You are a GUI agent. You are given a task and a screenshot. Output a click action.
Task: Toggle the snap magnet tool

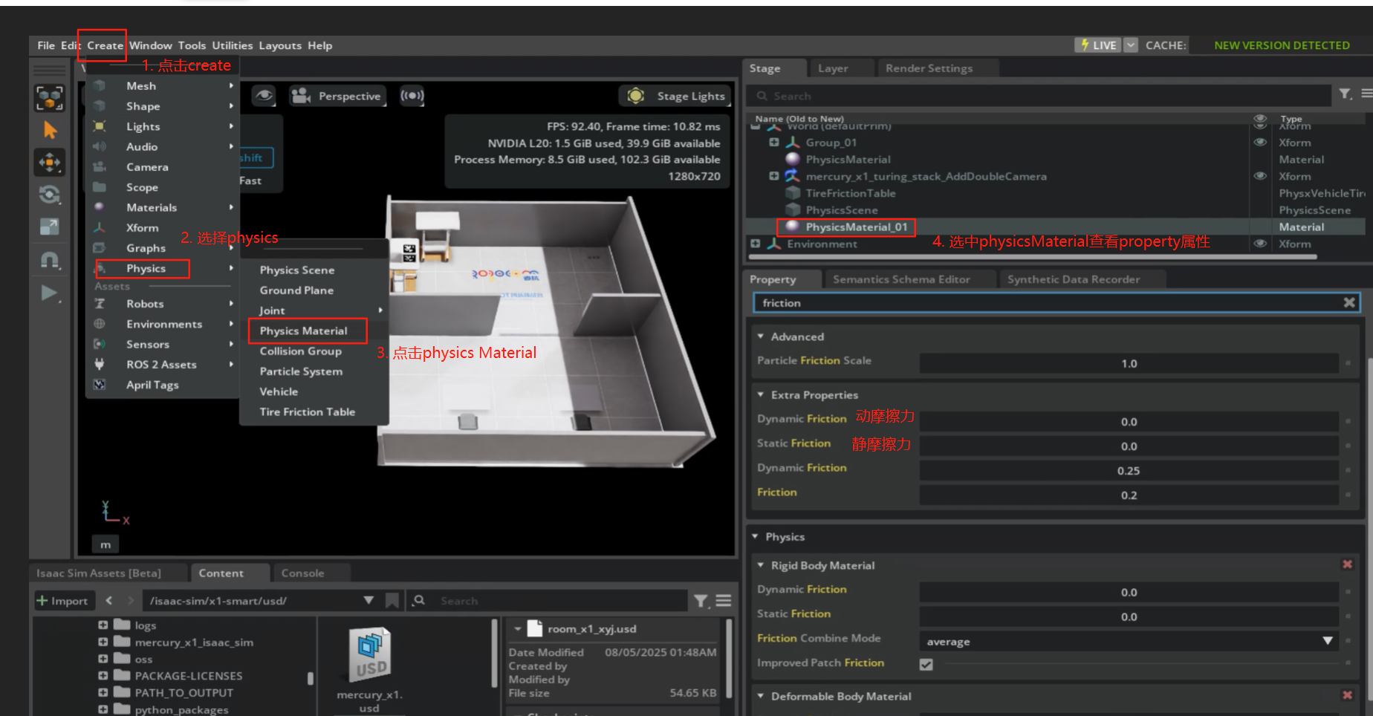tap(50, 260)
